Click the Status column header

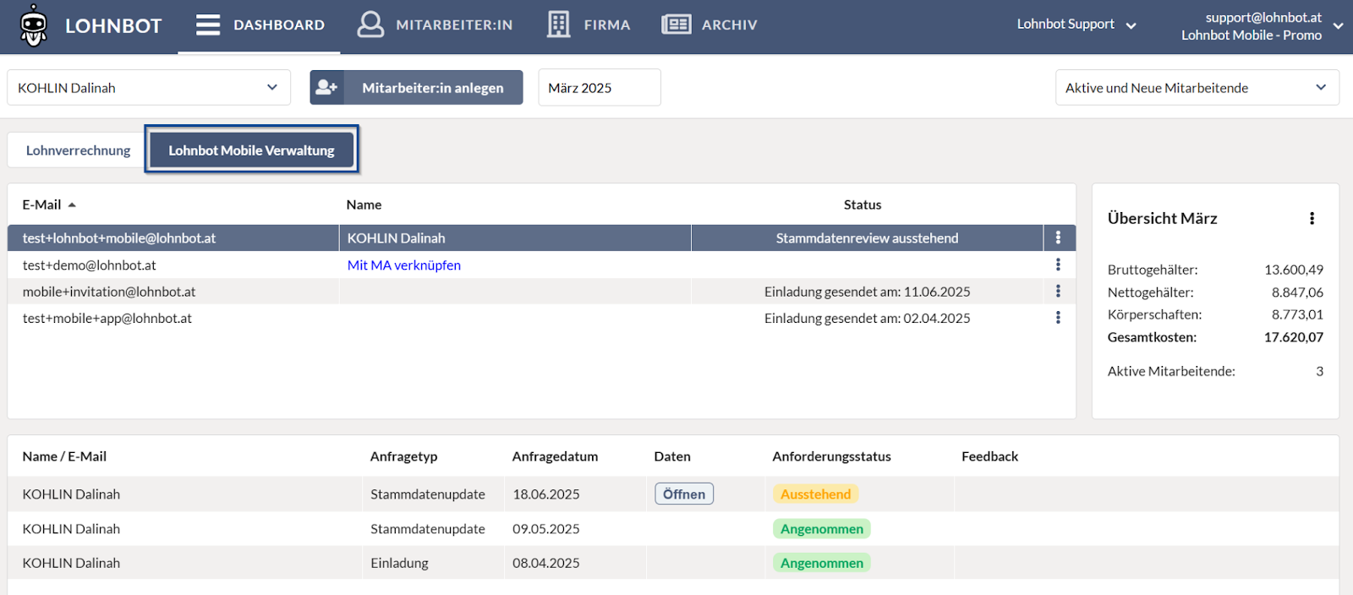pyautogui.click(x=863, y=205)
